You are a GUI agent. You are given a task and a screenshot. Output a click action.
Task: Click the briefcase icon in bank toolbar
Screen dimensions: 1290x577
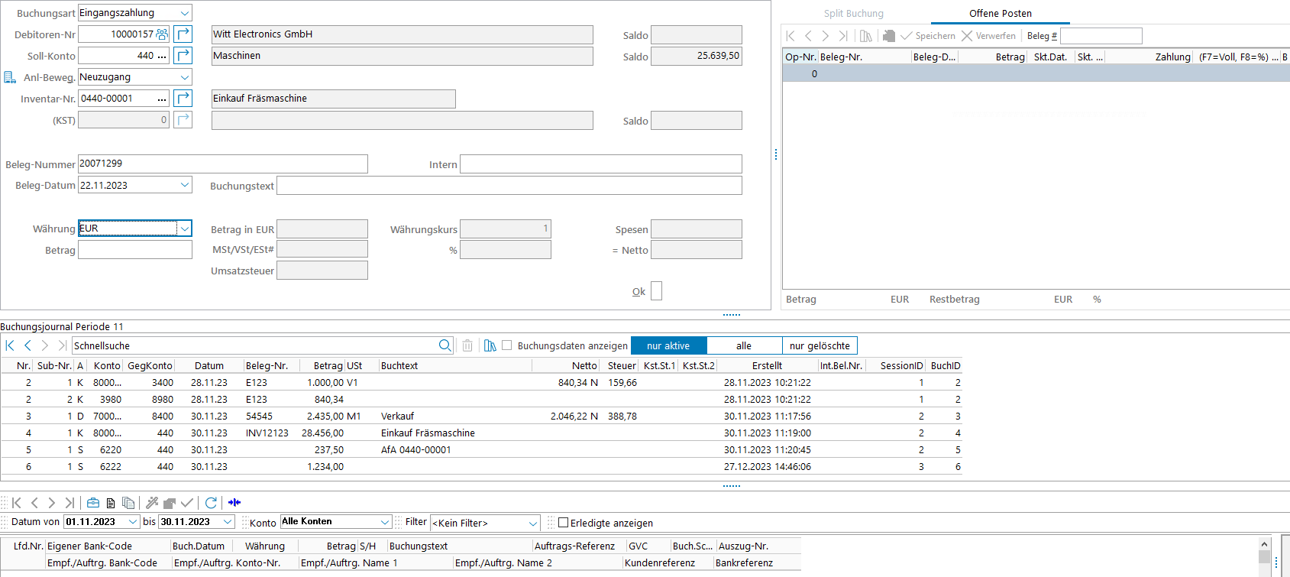tap(93, 503)
